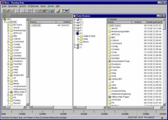Click the NEU disc icon in compilation tree
168x120 pixels.
click(5, 19)
